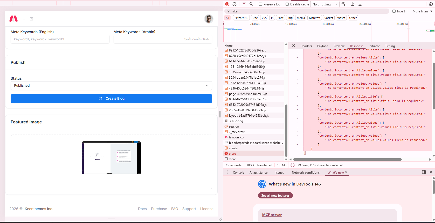Click See all new features button

coord(275,195)
